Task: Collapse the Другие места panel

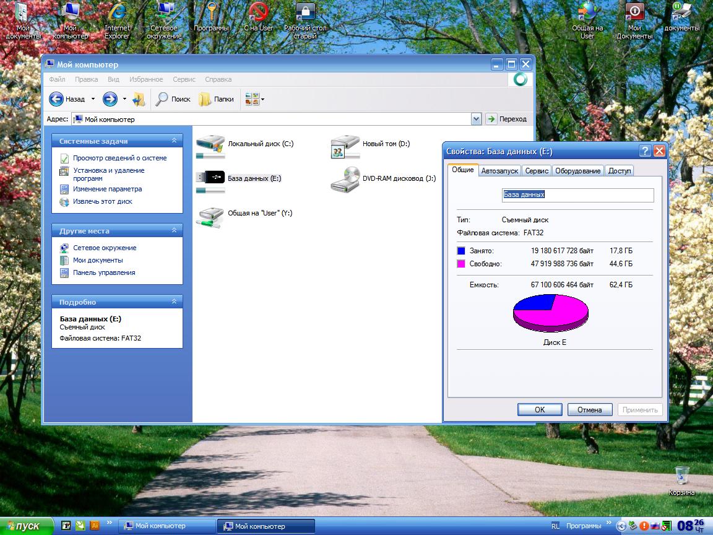Action: click(x=174, y=230)
